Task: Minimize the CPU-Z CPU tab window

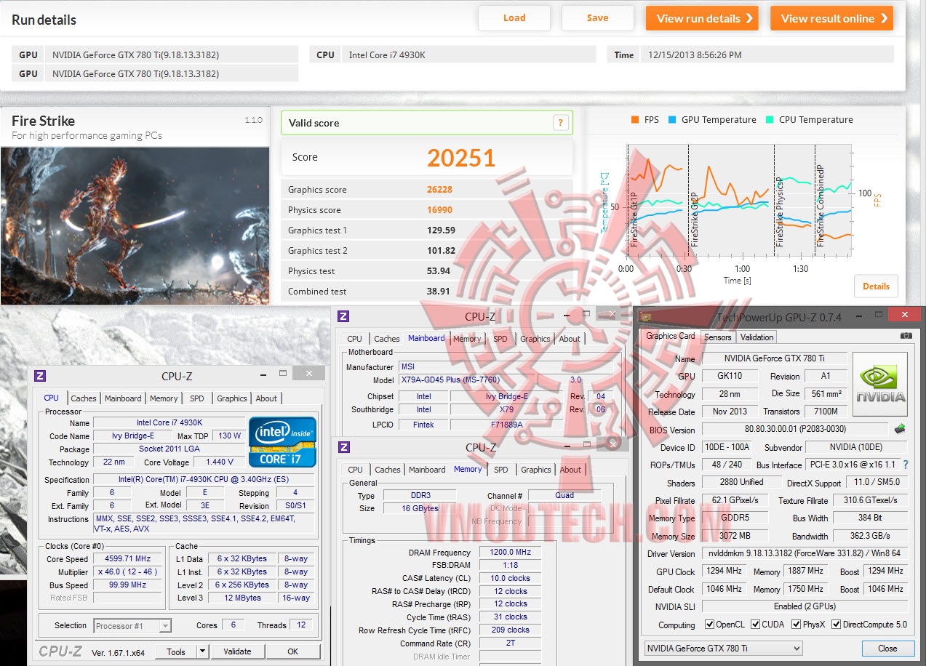Action: pos(263,374)
